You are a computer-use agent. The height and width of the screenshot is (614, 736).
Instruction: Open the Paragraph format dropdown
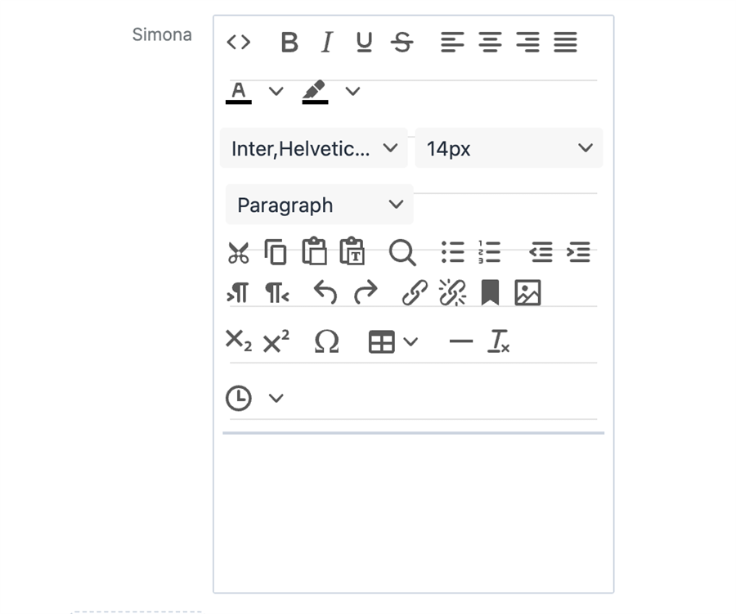[319, 205]
